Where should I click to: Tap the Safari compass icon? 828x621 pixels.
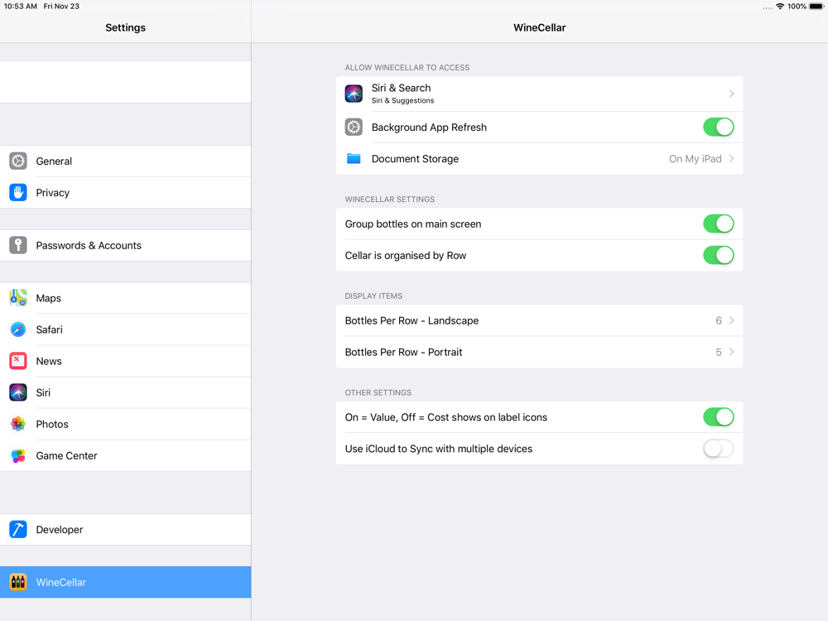point(18,330)
